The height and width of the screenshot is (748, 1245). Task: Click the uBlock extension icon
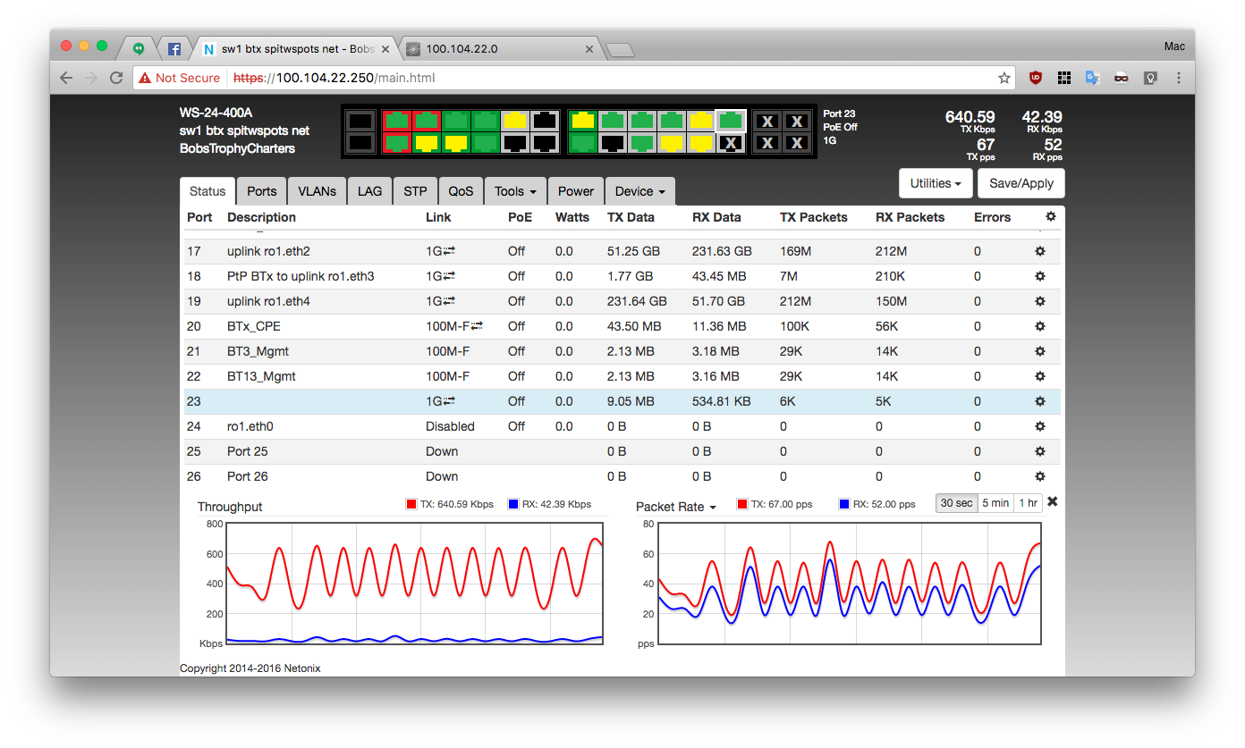click(x=1035, y=78)
